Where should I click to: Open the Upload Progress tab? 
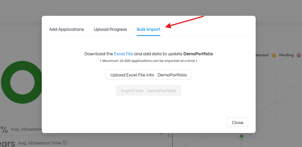pyautogui.click(x=110, y=29)
